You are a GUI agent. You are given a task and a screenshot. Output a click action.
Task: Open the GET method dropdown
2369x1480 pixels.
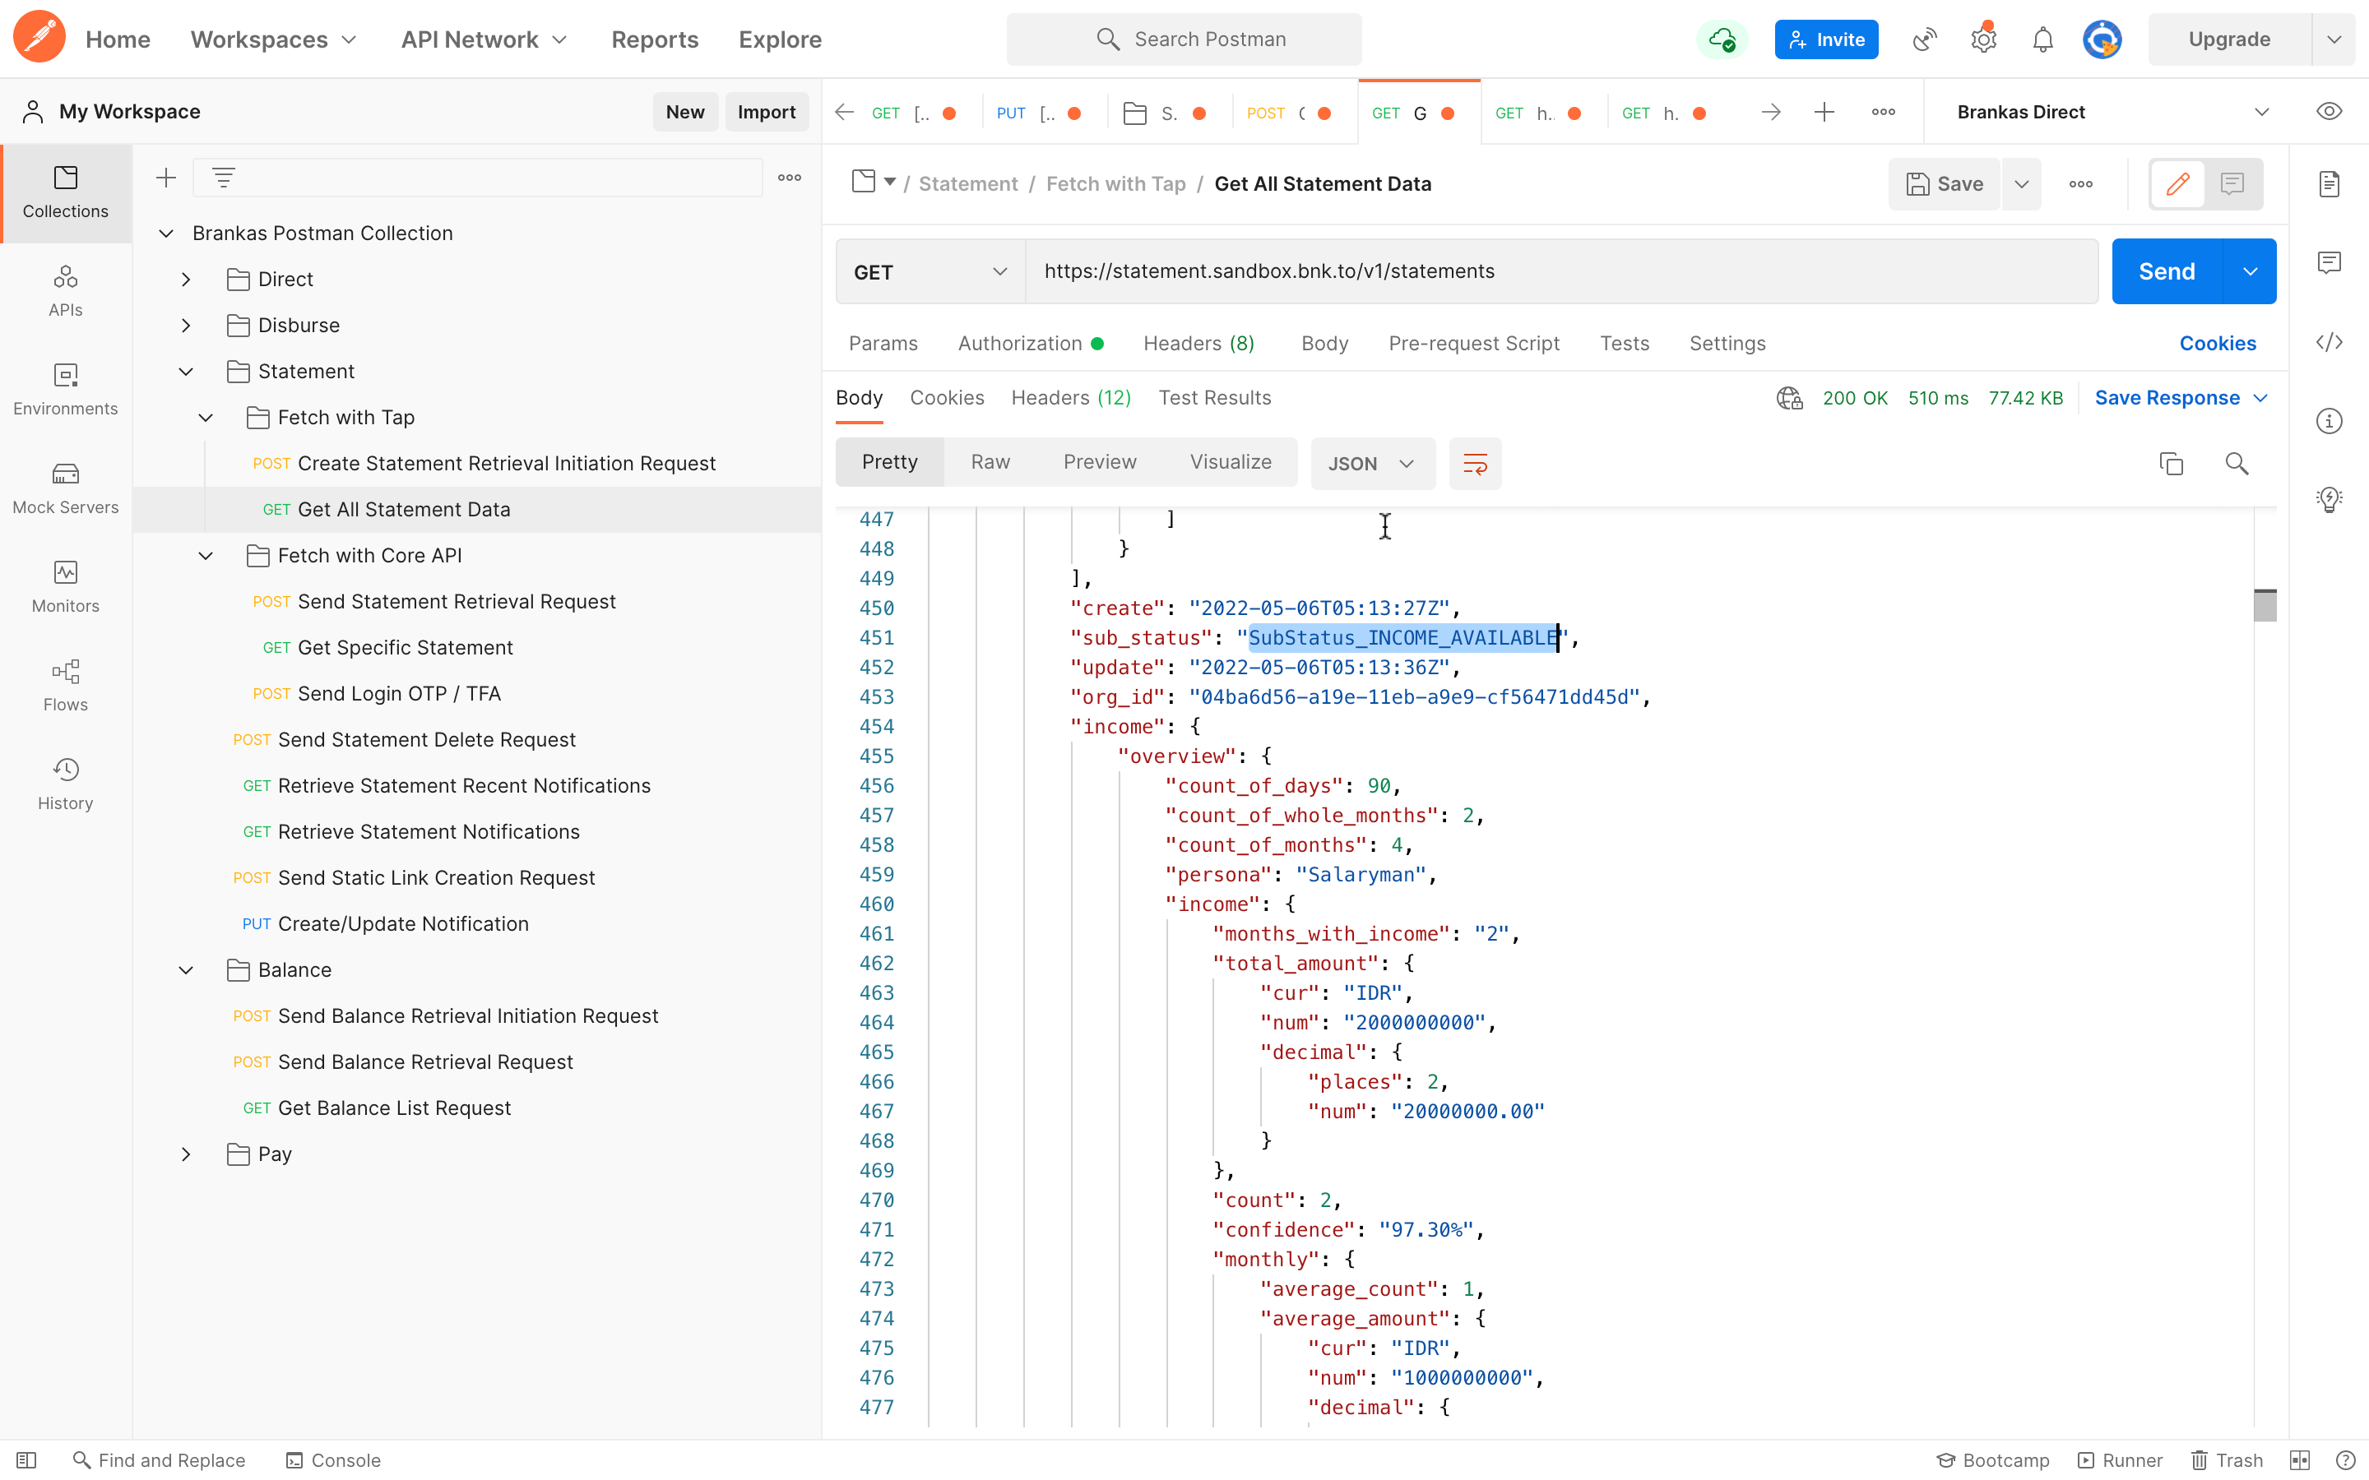pyautogui.click(x=929, y=272)
